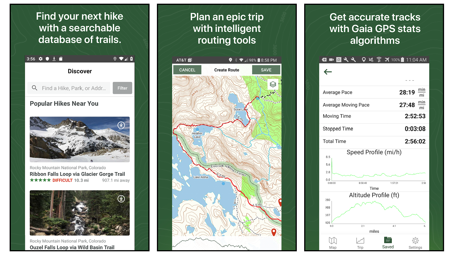Tap the Bluetooth icon in the status bar
The width and height of the screenshot is (454, 255).
point(236,60)
